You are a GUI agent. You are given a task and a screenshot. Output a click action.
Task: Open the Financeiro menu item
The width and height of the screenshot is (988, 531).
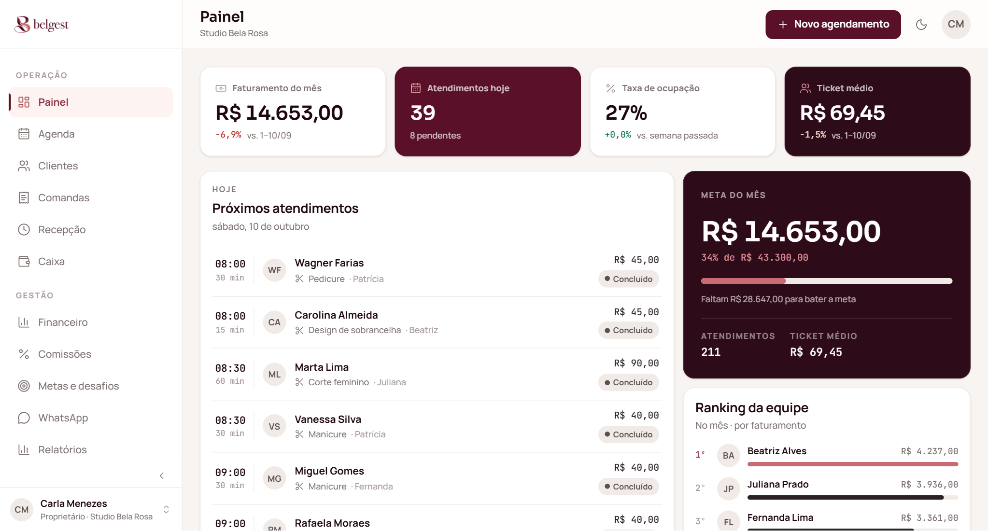click(91, 322)
